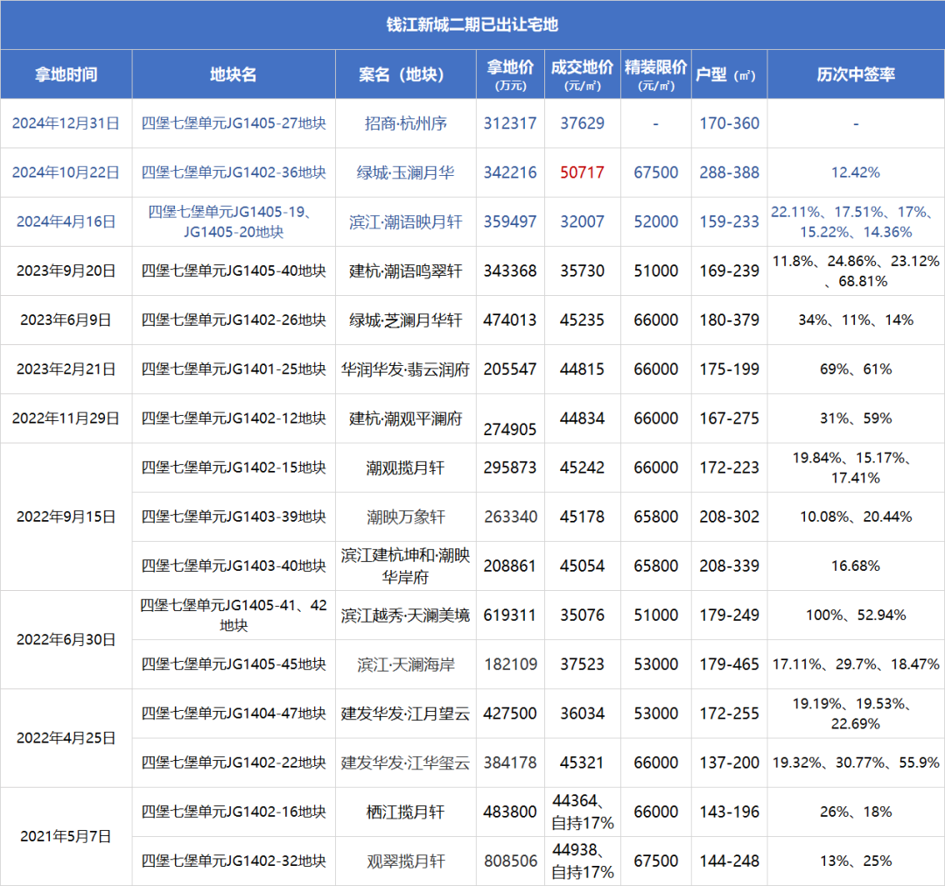
Task: Click the lottery rates 100%、52.94%
Action: click(x=856, y=615)
